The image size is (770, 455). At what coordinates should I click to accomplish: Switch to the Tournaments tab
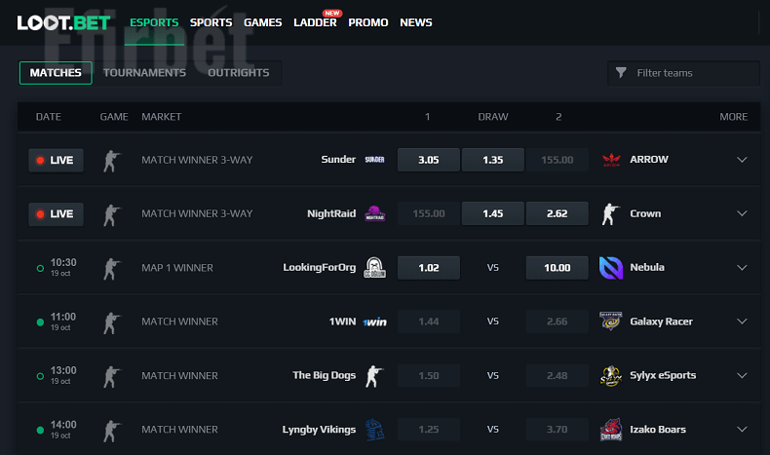tap(144, 73)
